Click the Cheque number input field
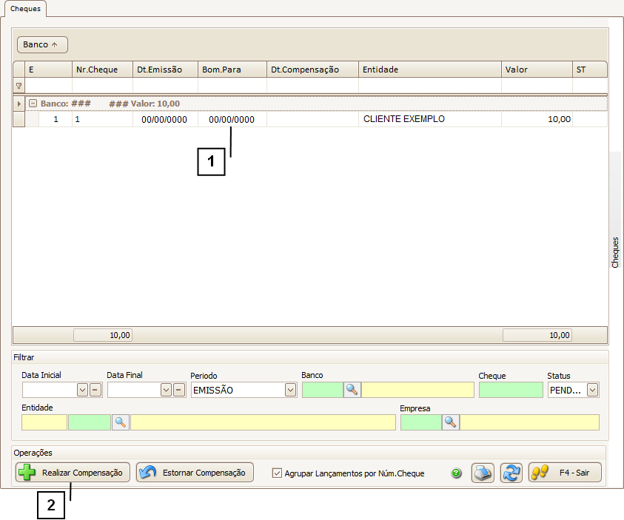This screenshot has height=520, width=624. pyautogui.click(x=511, y=390)
